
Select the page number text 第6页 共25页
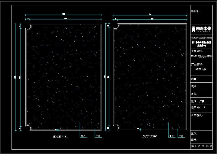(202, 146)
